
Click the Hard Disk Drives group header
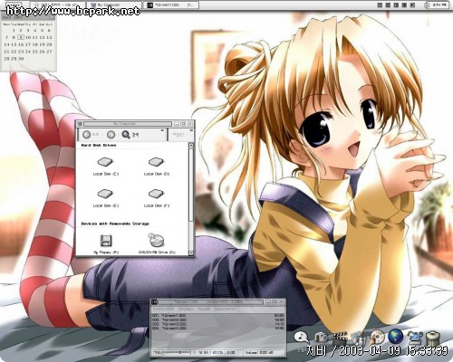tap(99, 146)
